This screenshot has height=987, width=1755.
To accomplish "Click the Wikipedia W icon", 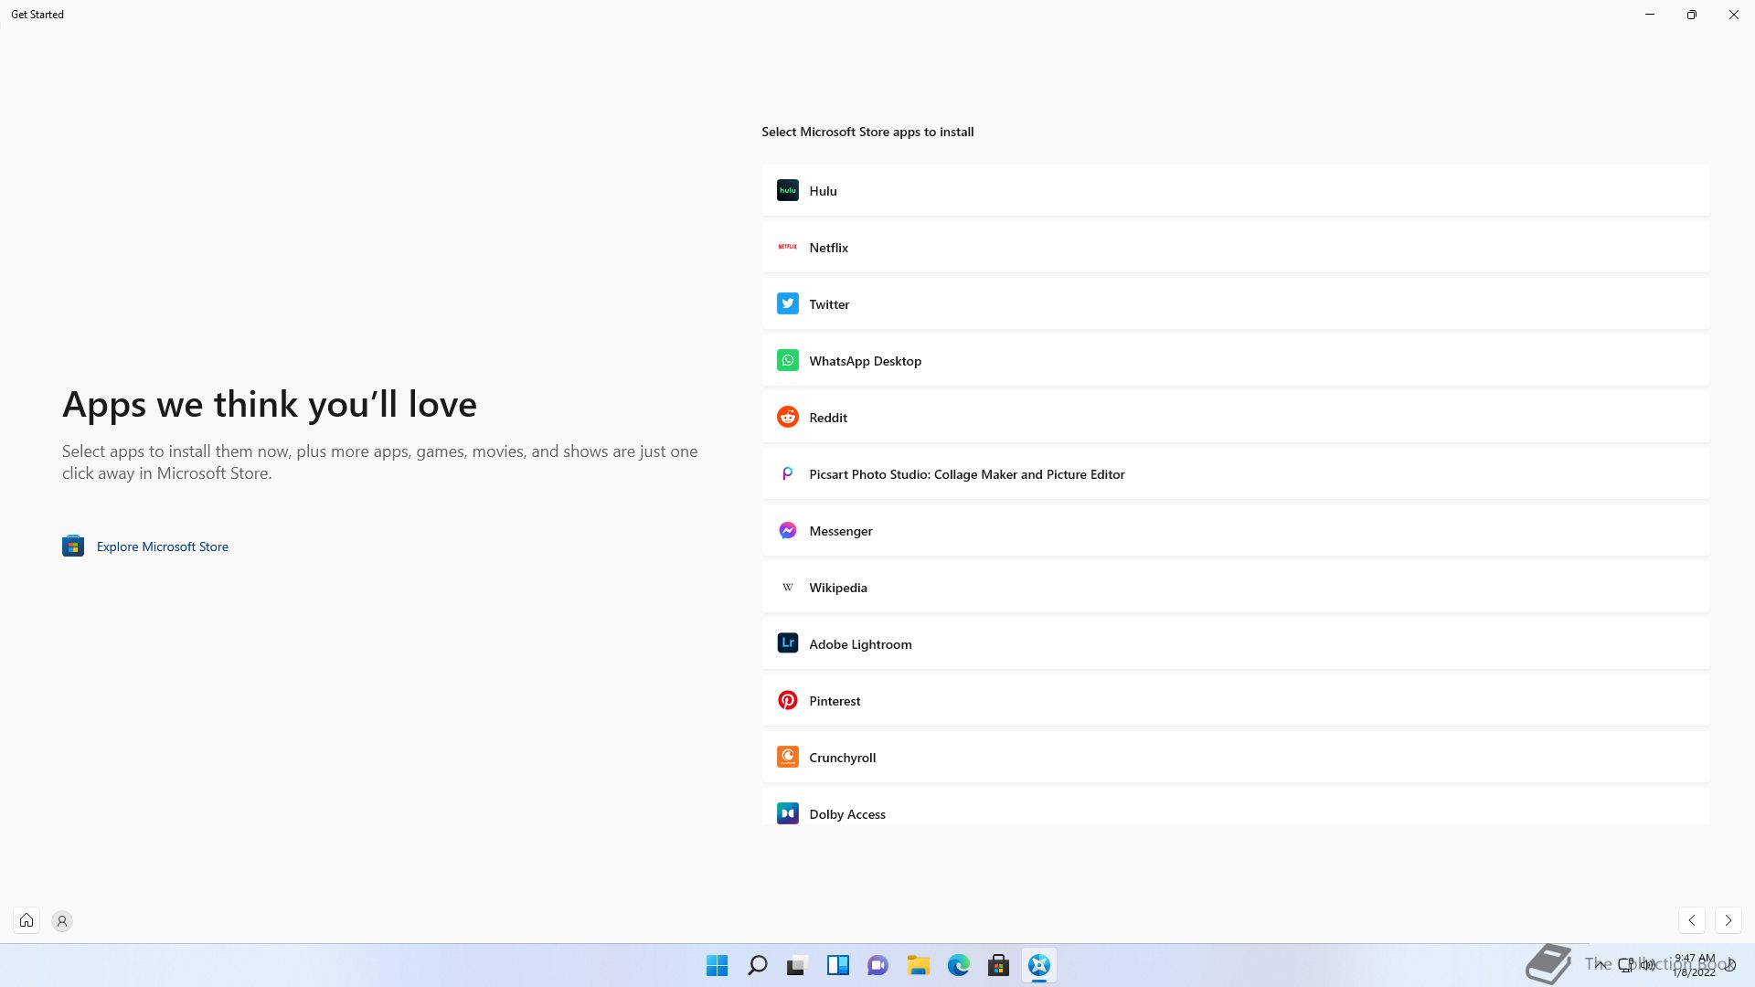I will click(x=787, y=587).
